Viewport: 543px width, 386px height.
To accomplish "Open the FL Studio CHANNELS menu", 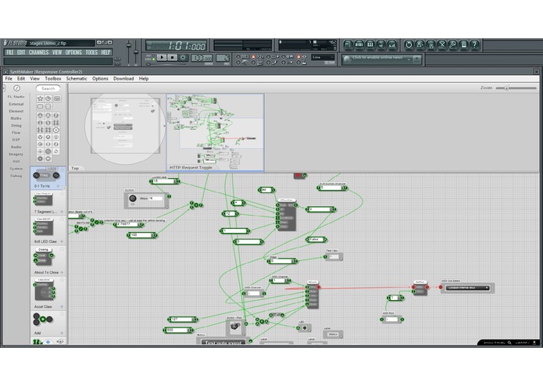I will [x=38, y=52].
